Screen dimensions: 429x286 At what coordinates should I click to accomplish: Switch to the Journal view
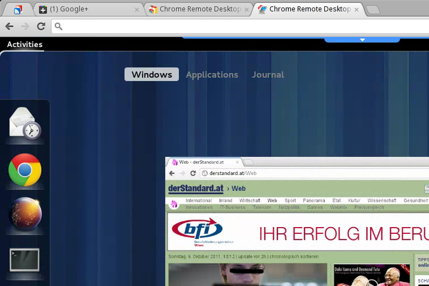[x=268, y=74]
